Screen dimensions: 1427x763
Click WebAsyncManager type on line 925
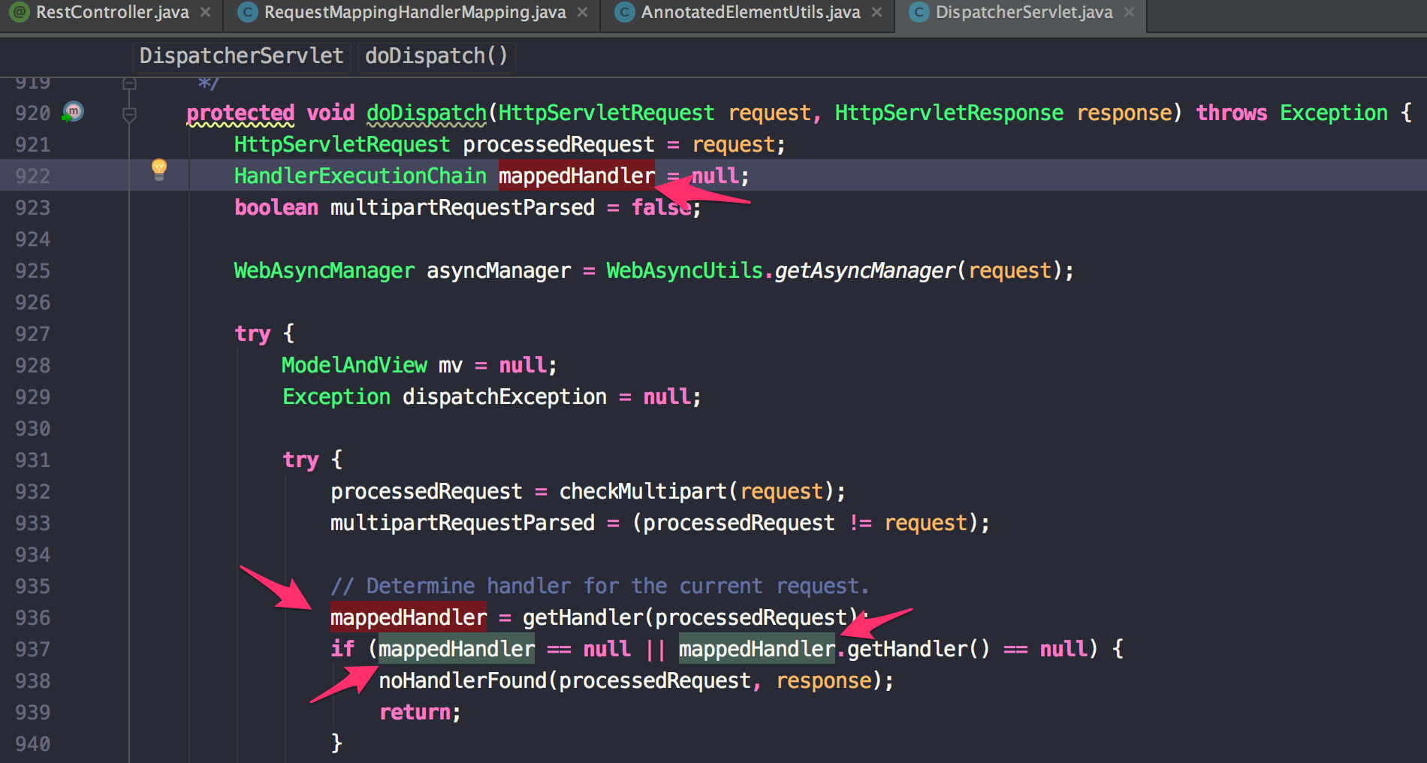point(324,270)
